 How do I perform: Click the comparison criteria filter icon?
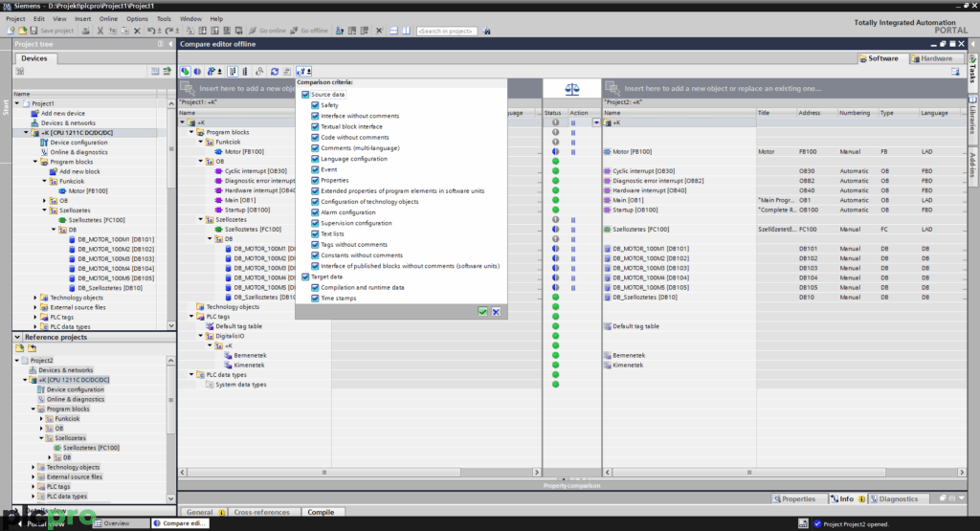[303, 71]
